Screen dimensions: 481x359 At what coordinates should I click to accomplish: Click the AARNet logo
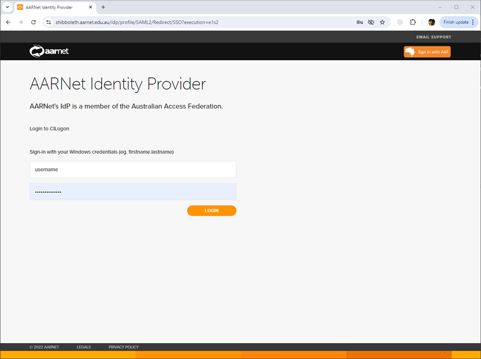coord(49,51)
